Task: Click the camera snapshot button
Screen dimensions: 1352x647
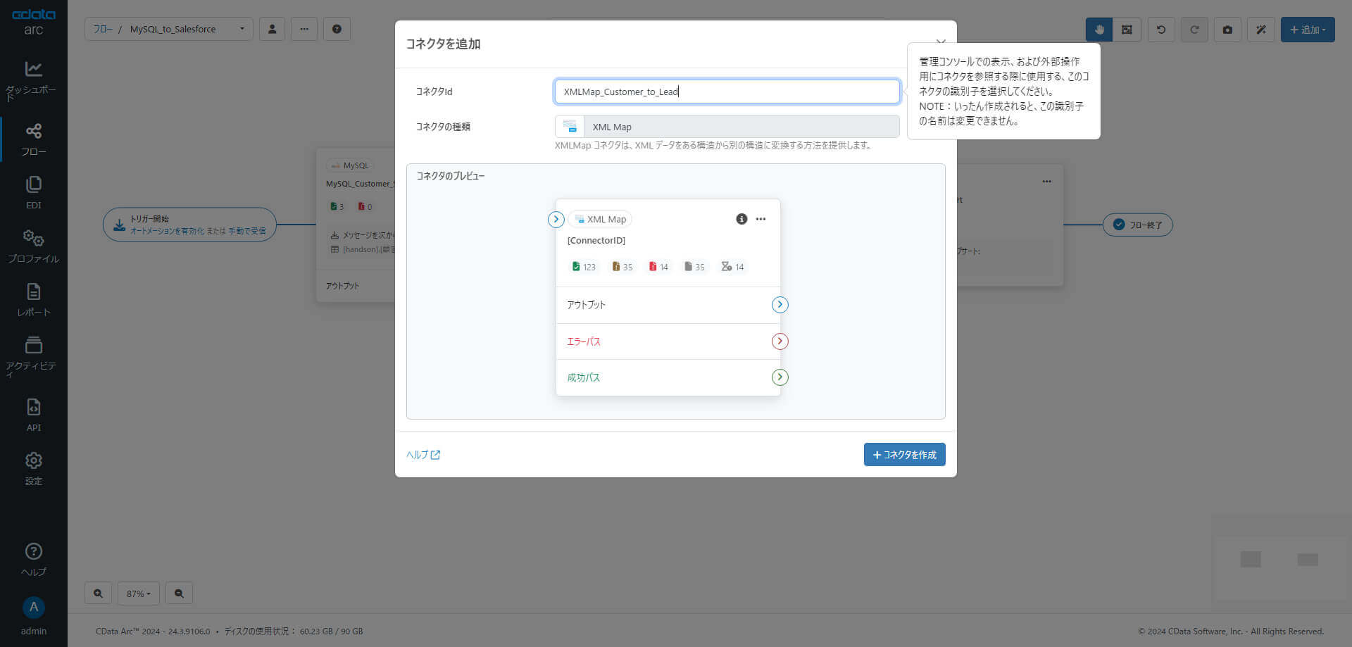Action: [x=1227, y=30]
